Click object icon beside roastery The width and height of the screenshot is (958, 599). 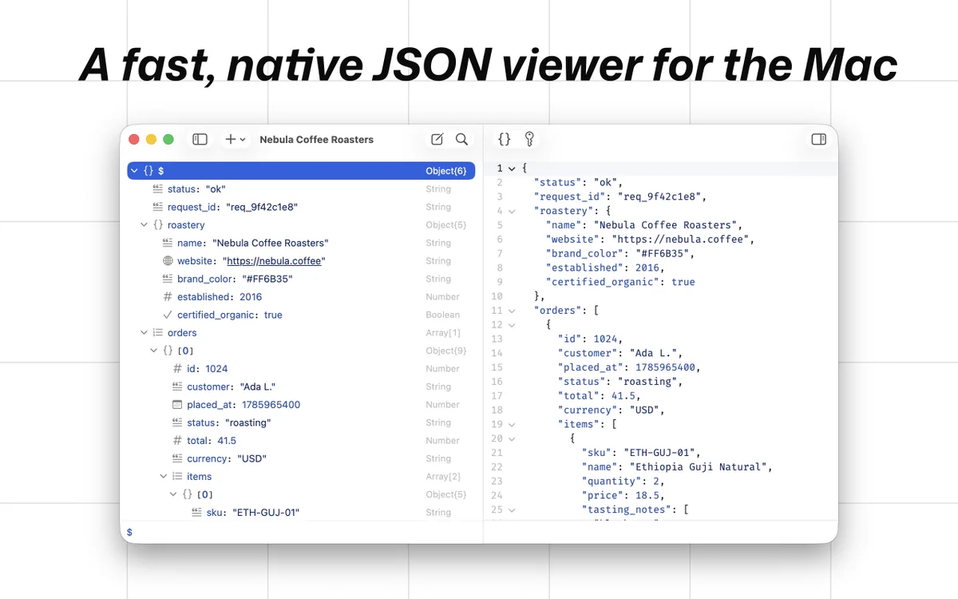click(158, 225)
